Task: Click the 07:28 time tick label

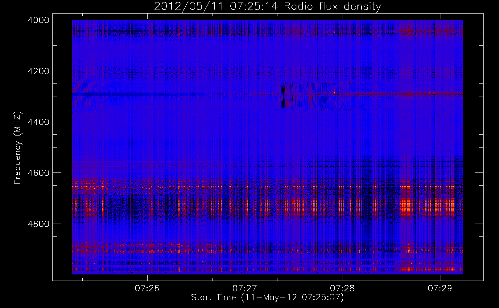Action: click(342, 288)
